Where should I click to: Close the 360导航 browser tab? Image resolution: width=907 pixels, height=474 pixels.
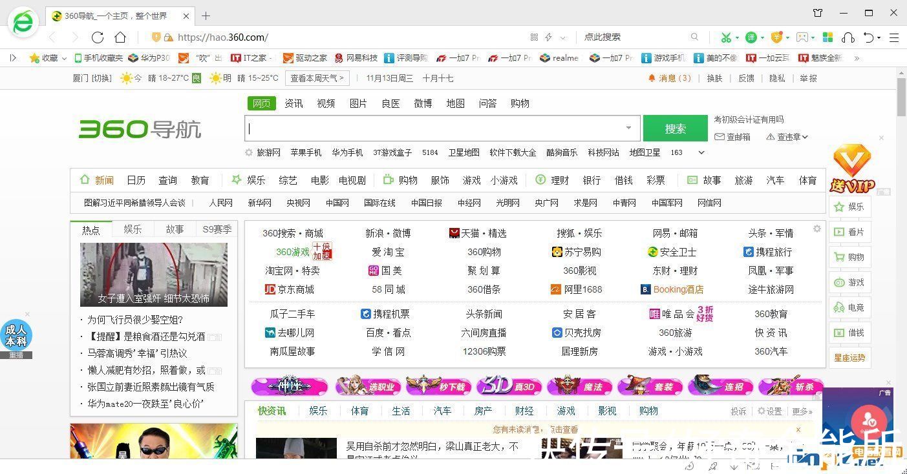(186, 15)
